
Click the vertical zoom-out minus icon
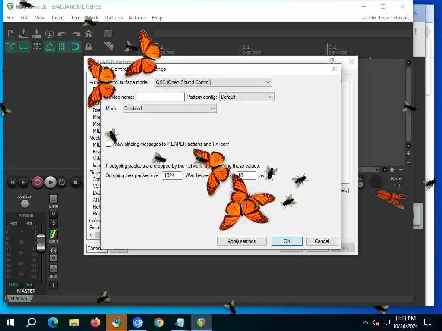pyautogui.click(x=408, y=162)
